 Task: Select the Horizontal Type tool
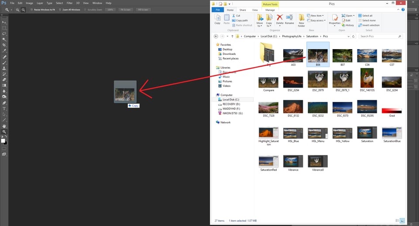4,108
